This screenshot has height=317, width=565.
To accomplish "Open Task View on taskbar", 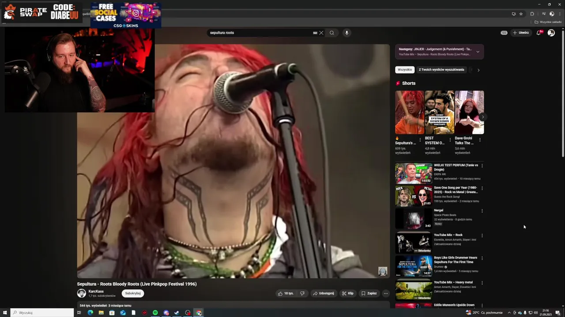I will (x=79, y=313).
